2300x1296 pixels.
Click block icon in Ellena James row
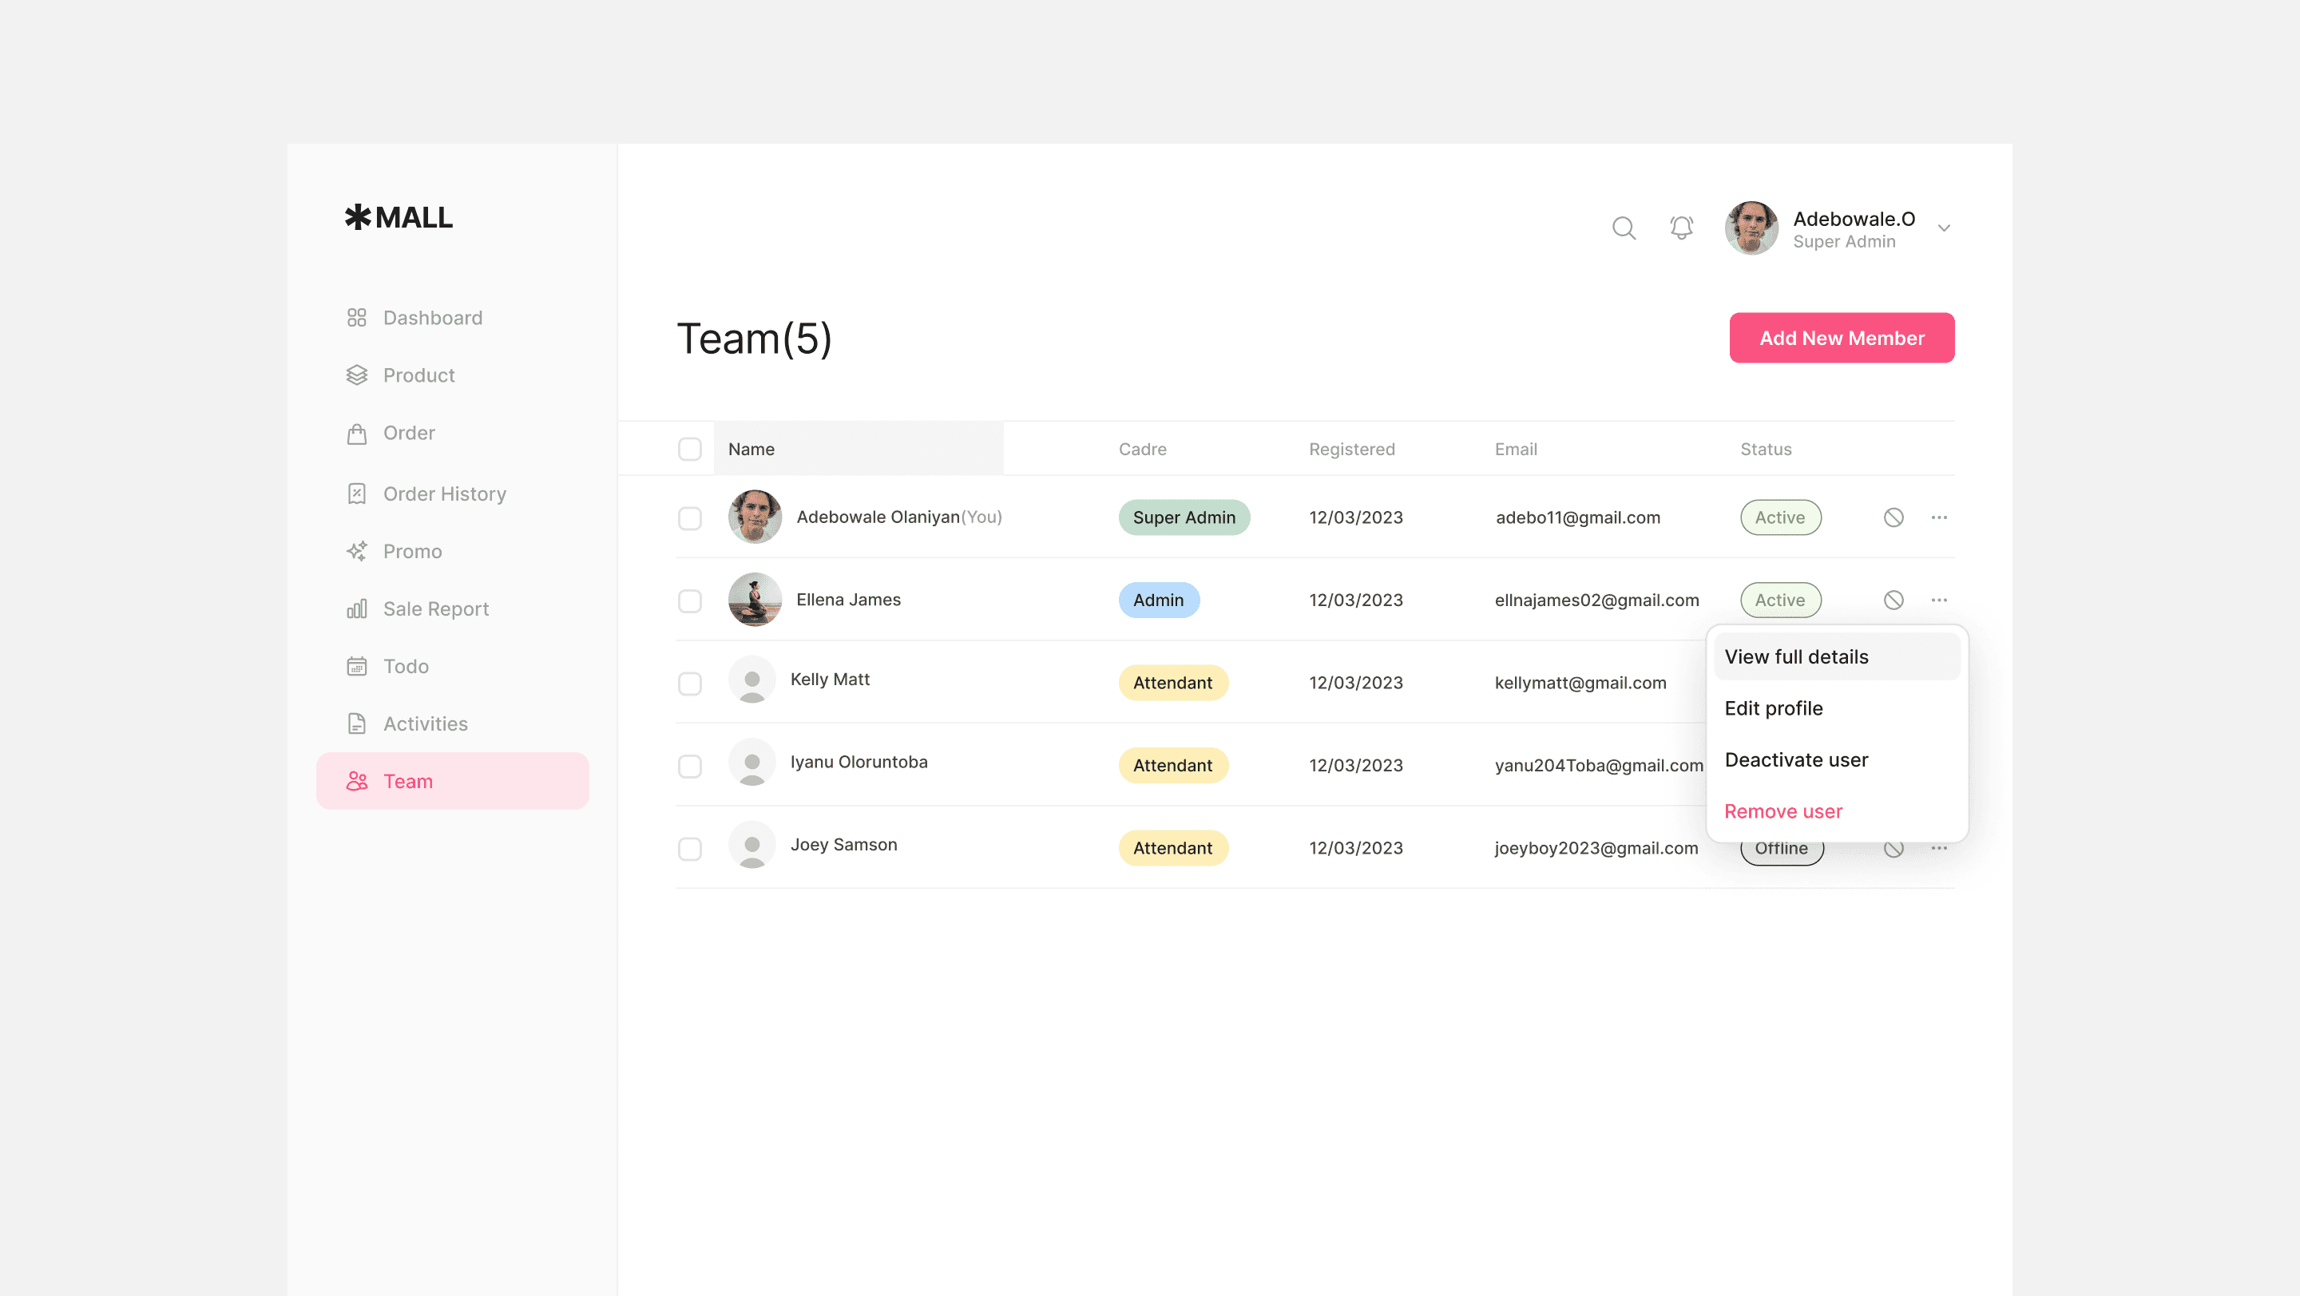coord(1893,600)
